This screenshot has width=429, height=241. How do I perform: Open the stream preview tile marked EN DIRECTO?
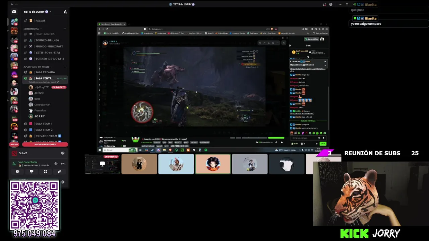click(102, 164)
